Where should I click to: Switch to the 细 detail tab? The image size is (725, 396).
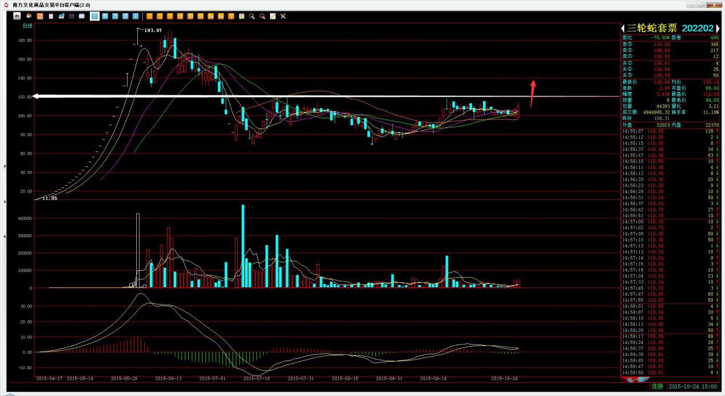(x=629, y=379)
